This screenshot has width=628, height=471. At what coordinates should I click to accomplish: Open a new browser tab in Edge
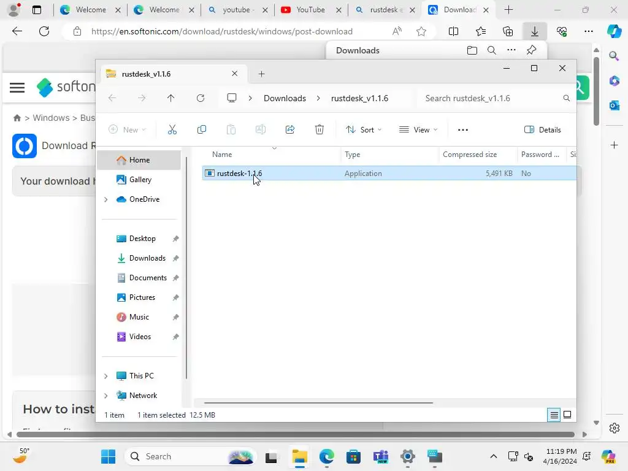pos(508,10)
